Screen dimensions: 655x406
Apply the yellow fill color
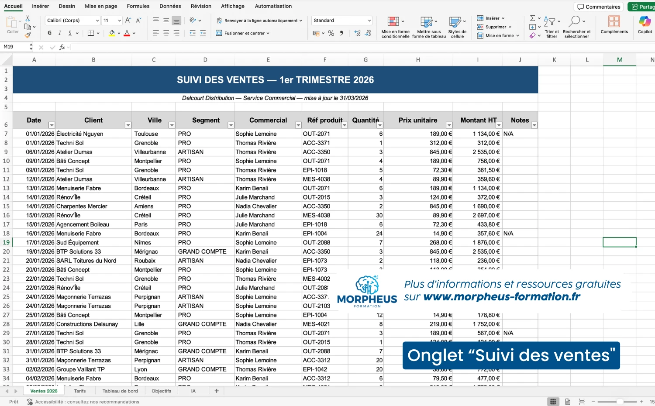[x=112, y=33]
